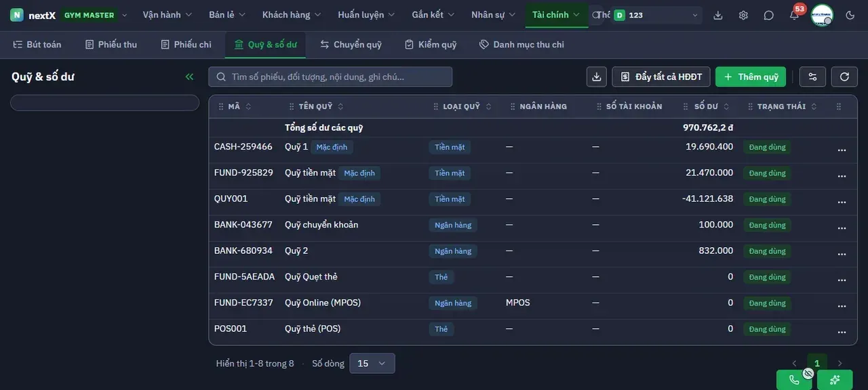
Task: Click the Đẩy tất cả HĐĐT button
Action: tap(661, 77)
